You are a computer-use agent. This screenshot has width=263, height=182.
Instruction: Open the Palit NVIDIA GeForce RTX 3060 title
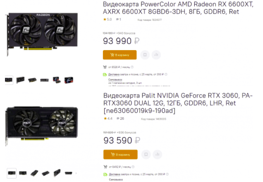click(x=178, y=103)
